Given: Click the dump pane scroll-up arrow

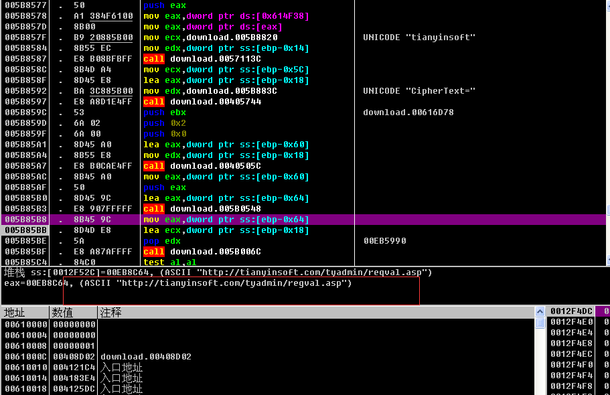Looking at the screenshot, I should [x=540, y=312].
